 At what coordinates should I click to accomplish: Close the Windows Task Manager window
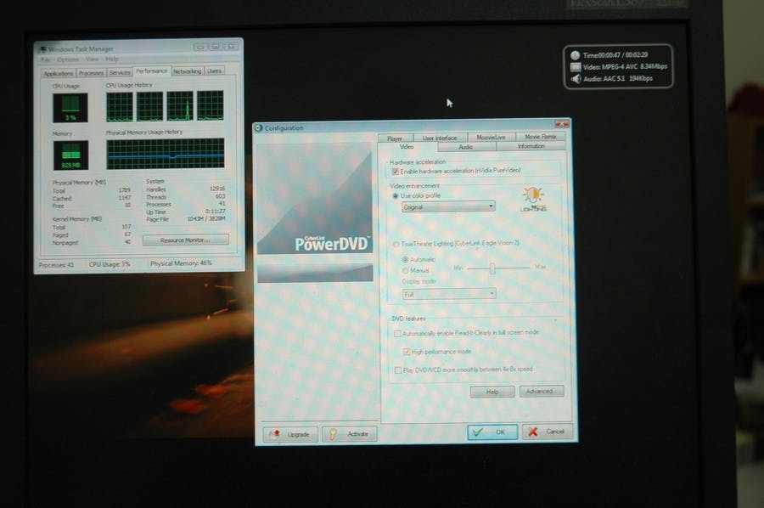click(x=231, y=47)
